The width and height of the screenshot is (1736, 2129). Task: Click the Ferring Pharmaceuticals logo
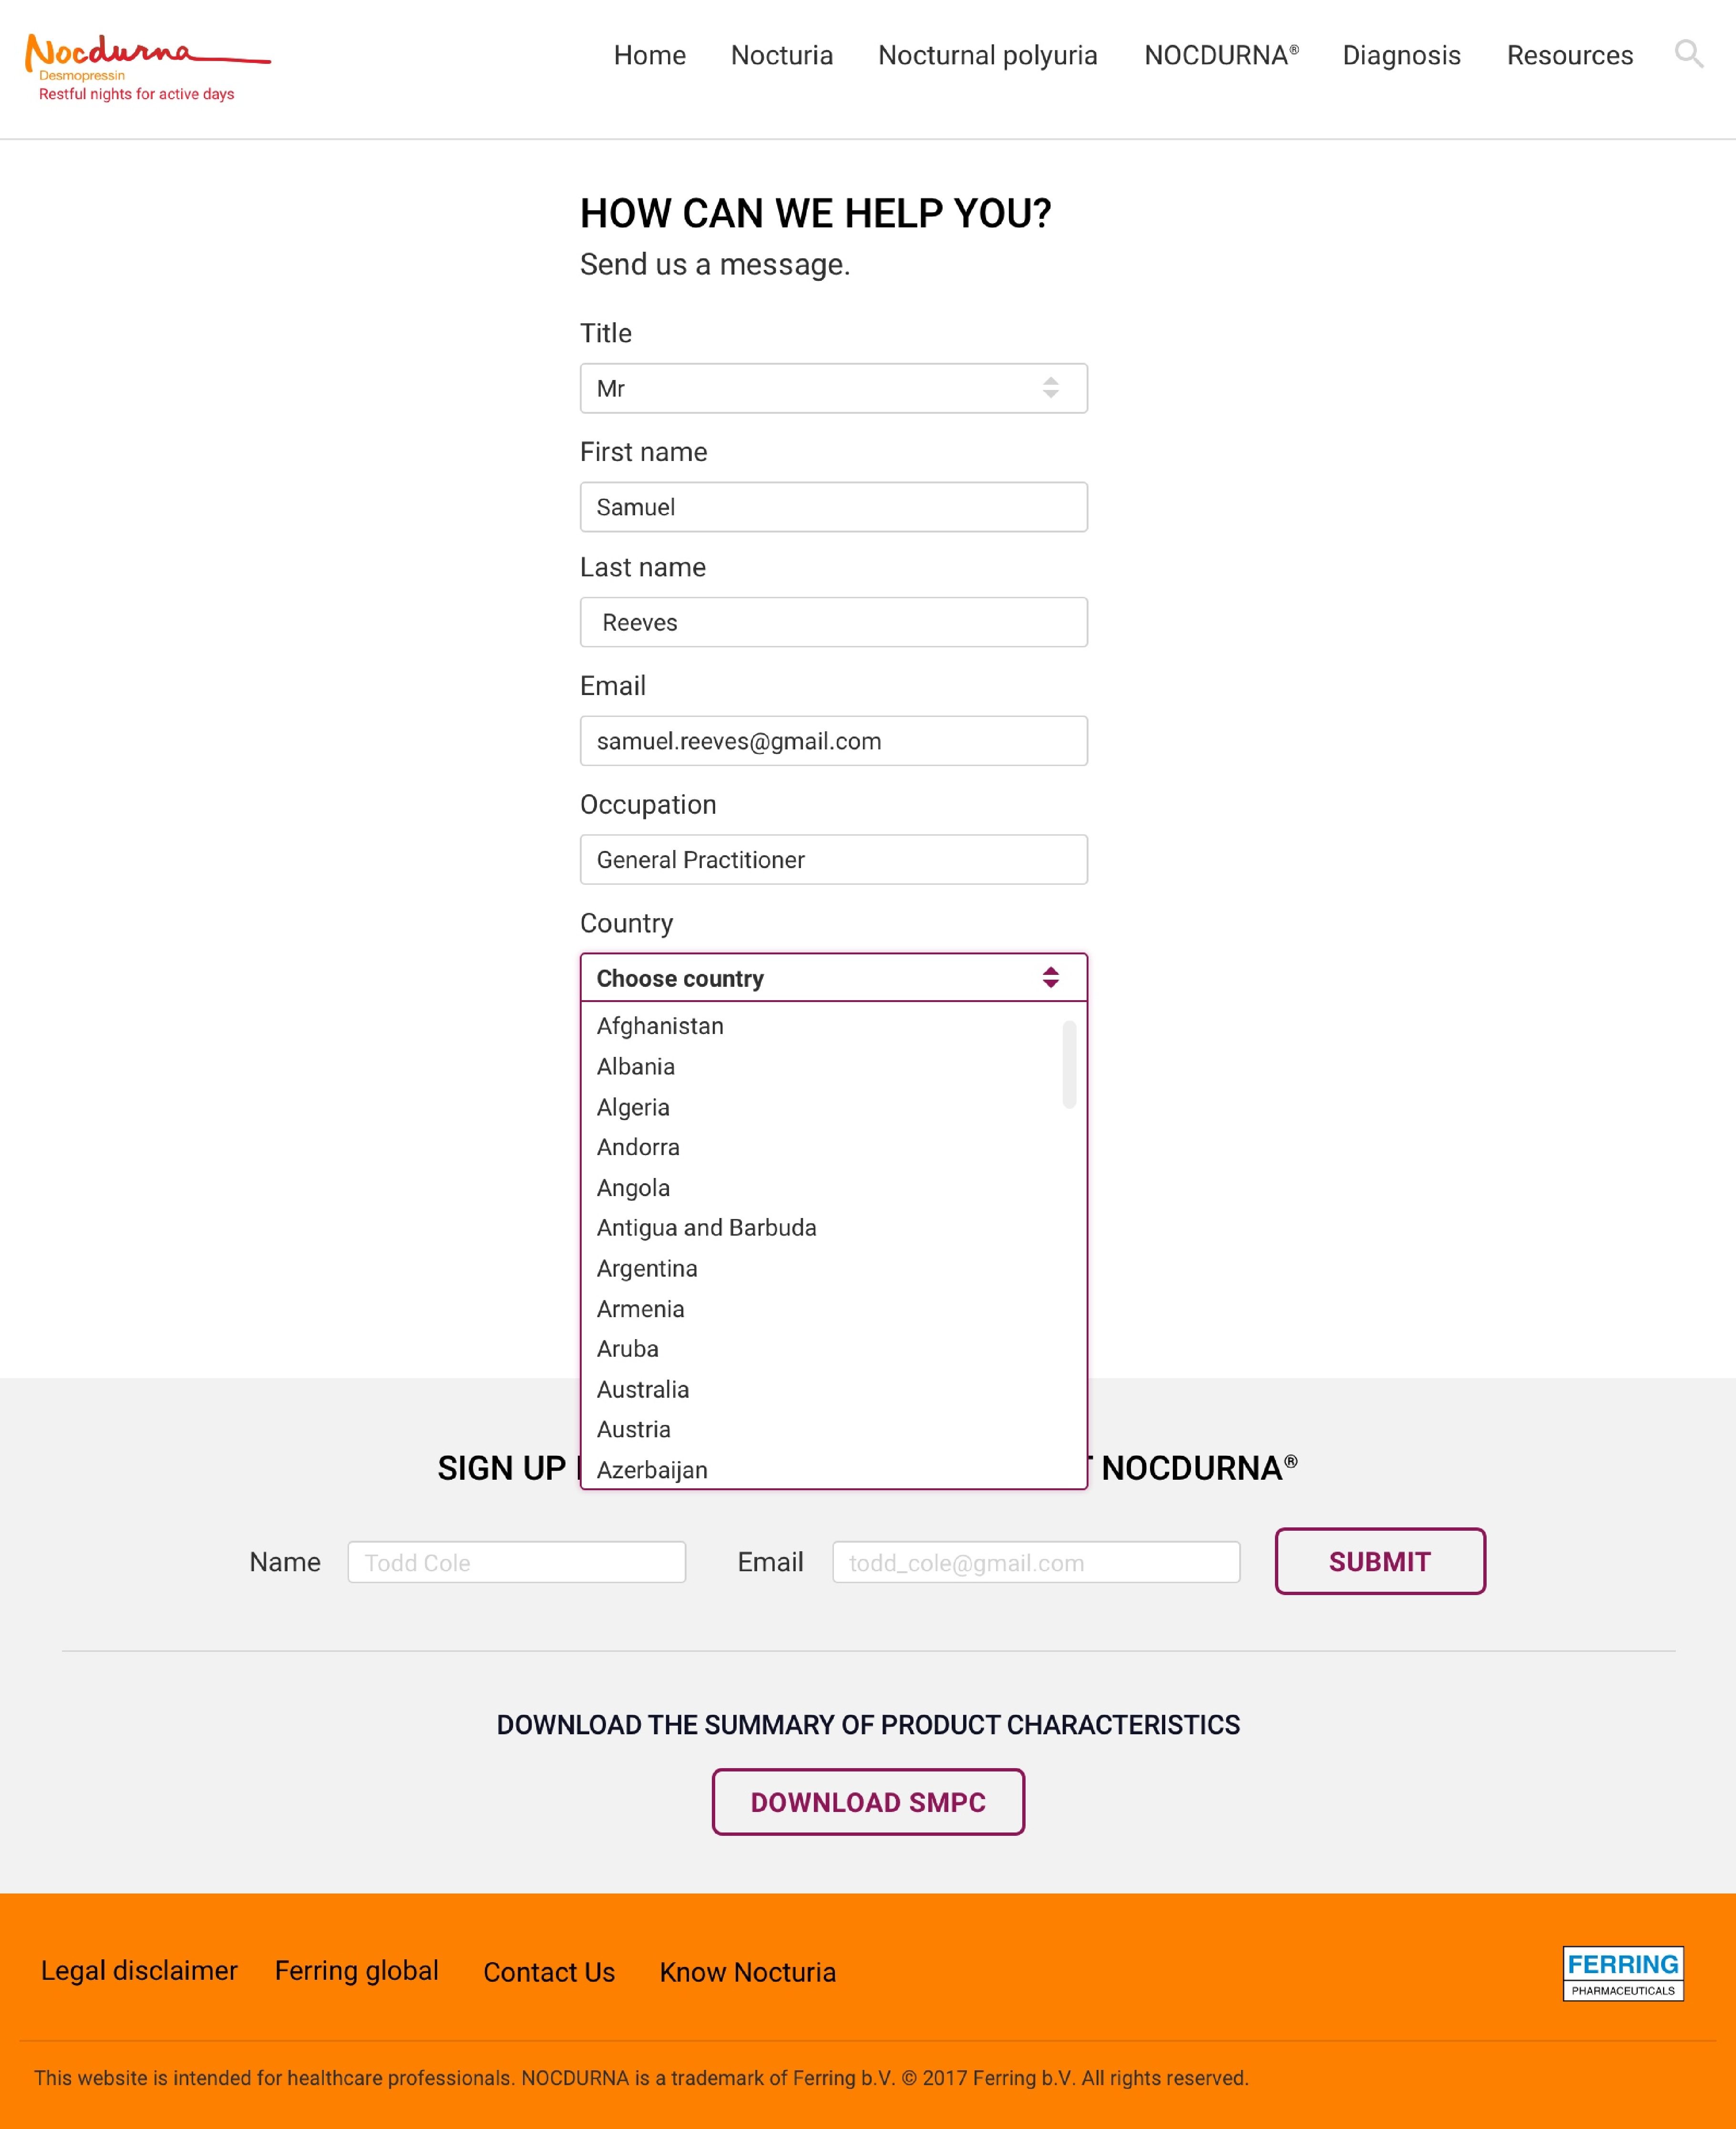click(1622, 1973)
